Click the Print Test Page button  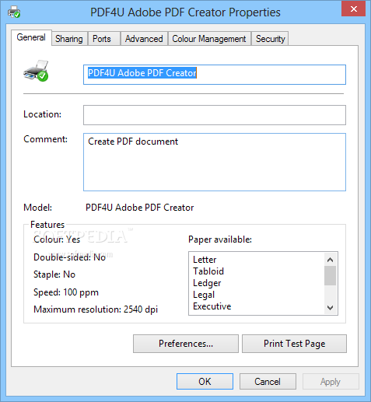click(x=294, y=344)
